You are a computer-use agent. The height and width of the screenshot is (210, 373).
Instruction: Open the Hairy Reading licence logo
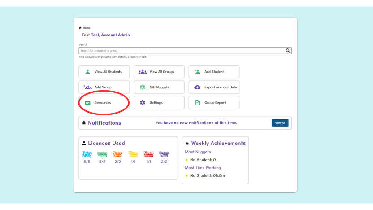click(87, 154)
